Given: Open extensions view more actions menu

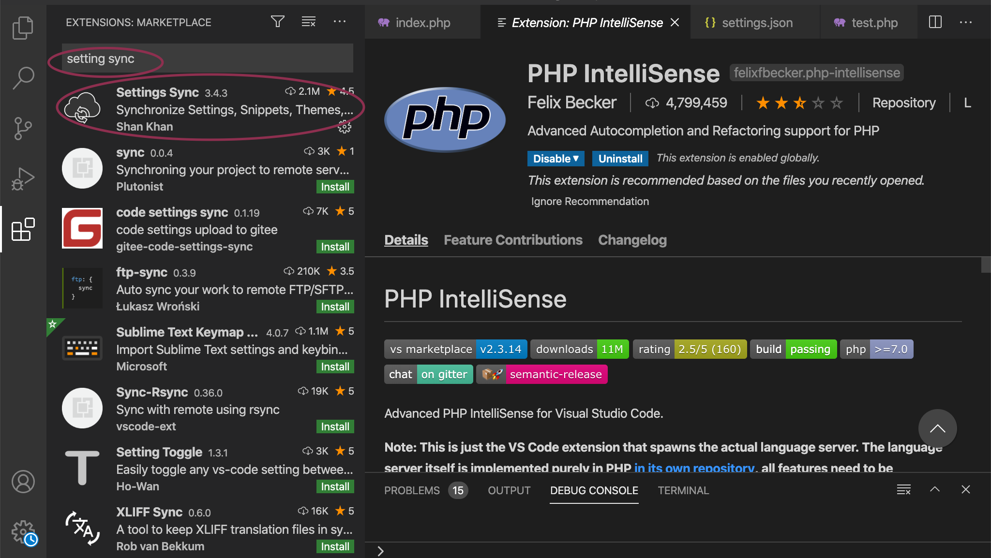Looking at the screenshot, I should [340, 22].
